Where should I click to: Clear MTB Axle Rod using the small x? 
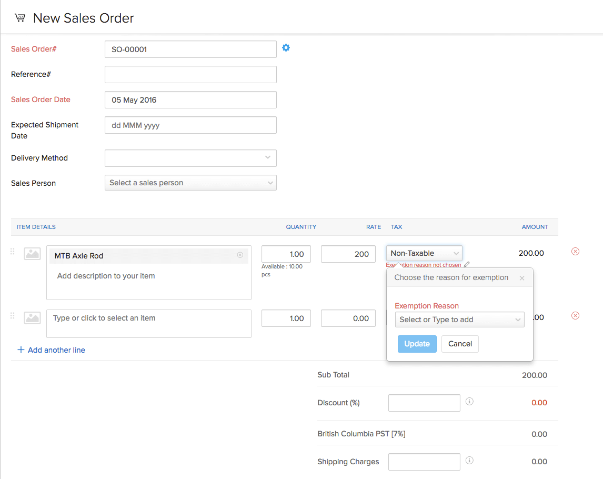pyautogui.click(x=240, y=255)
